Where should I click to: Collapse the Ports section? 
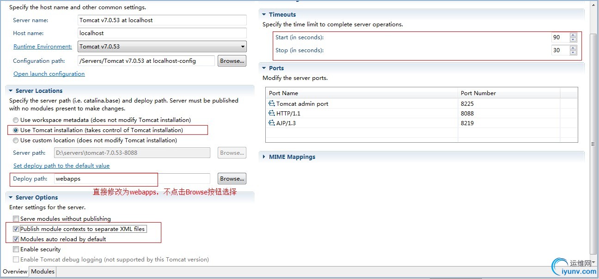point(264,68)
